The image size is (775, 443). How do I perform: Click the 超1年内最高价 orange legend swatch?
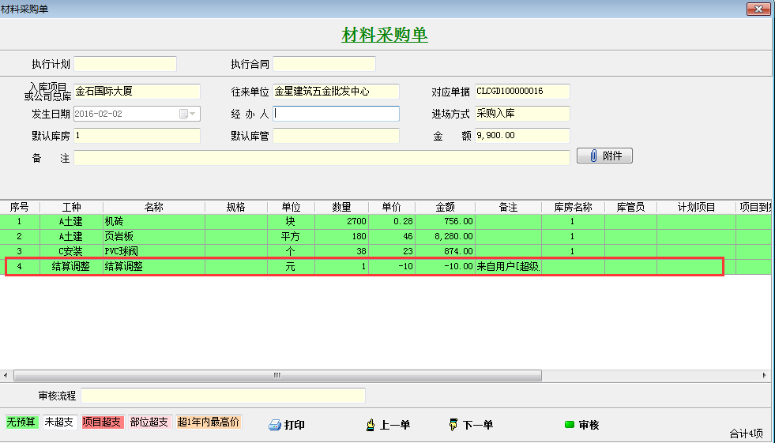209,422
